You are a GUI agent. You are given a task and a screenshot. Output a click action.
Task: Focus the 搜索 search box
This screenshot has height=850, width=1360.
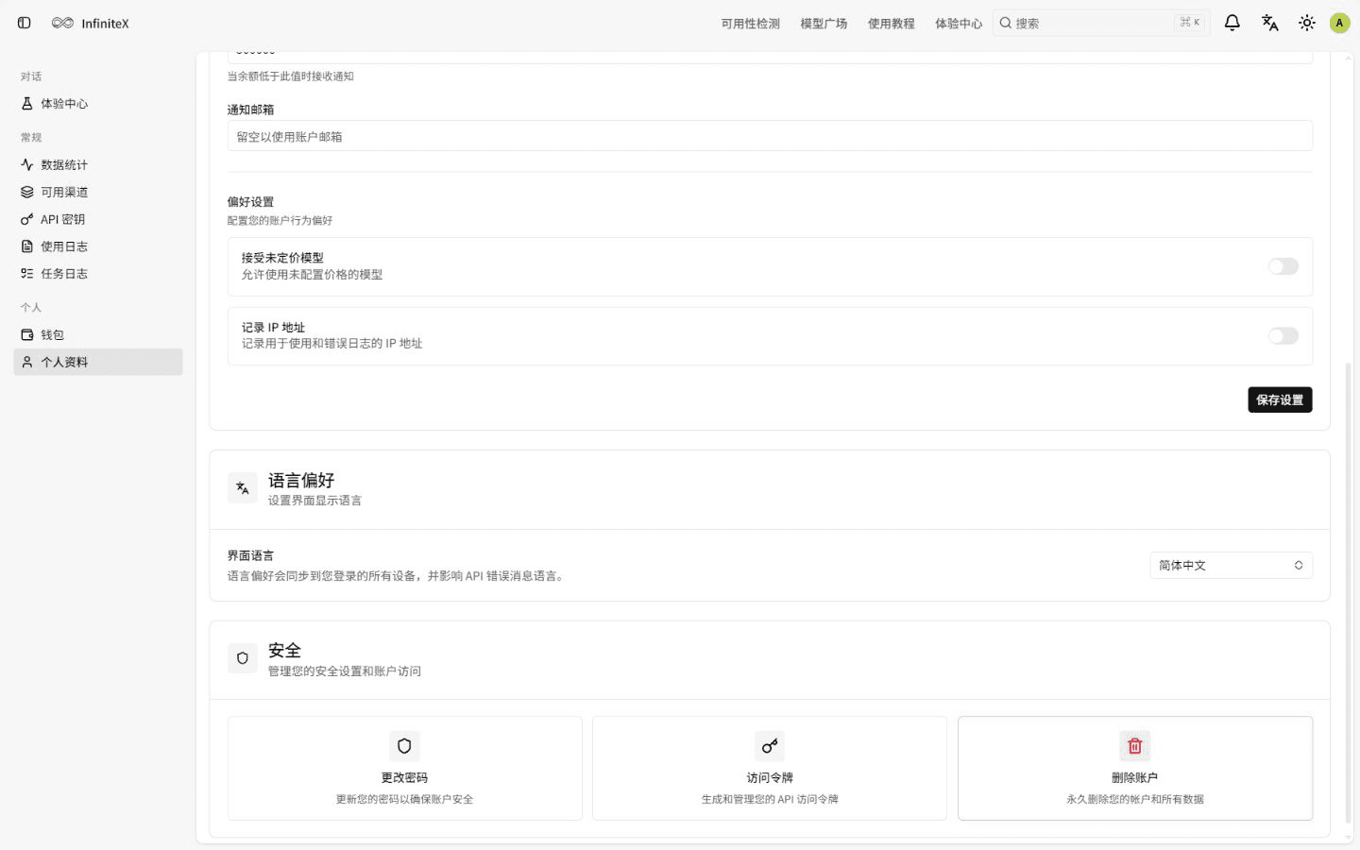coord(1101,23)
